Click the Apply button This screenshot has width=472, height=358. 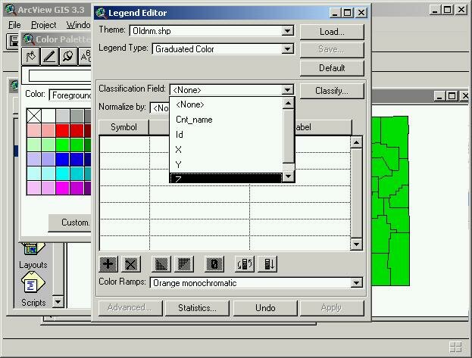(332, 308)
